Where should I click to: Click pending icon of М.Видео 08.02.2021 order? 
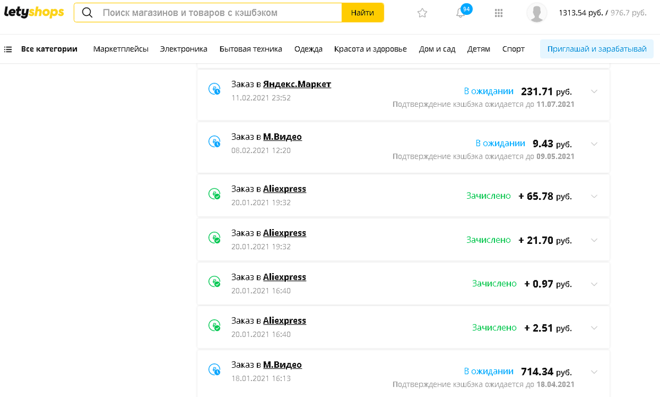215,142
